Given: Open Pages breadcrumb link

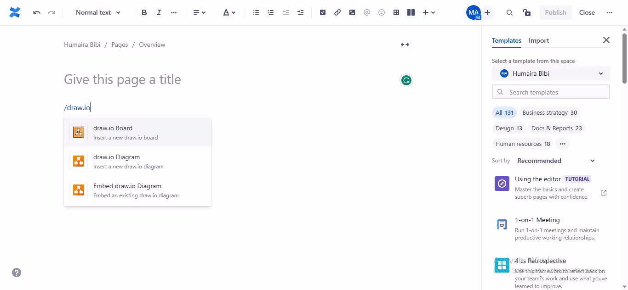Looking at the screenshot, I should 120,45.
